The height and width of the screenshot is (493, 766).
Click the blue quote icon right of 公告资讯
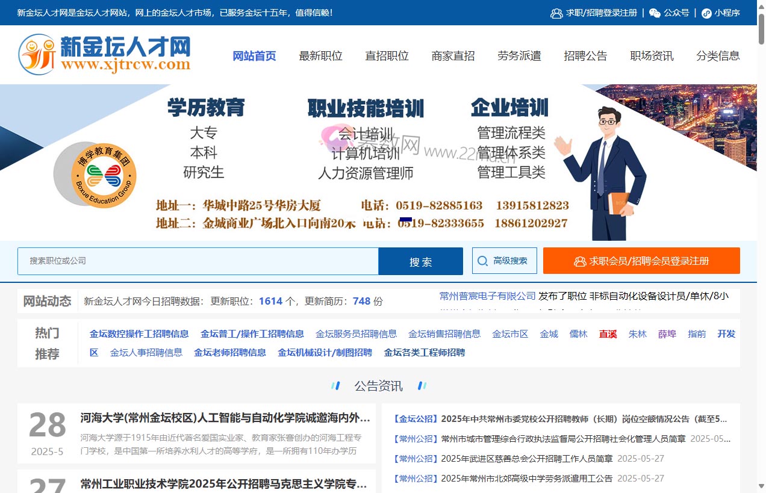(422, 386)
